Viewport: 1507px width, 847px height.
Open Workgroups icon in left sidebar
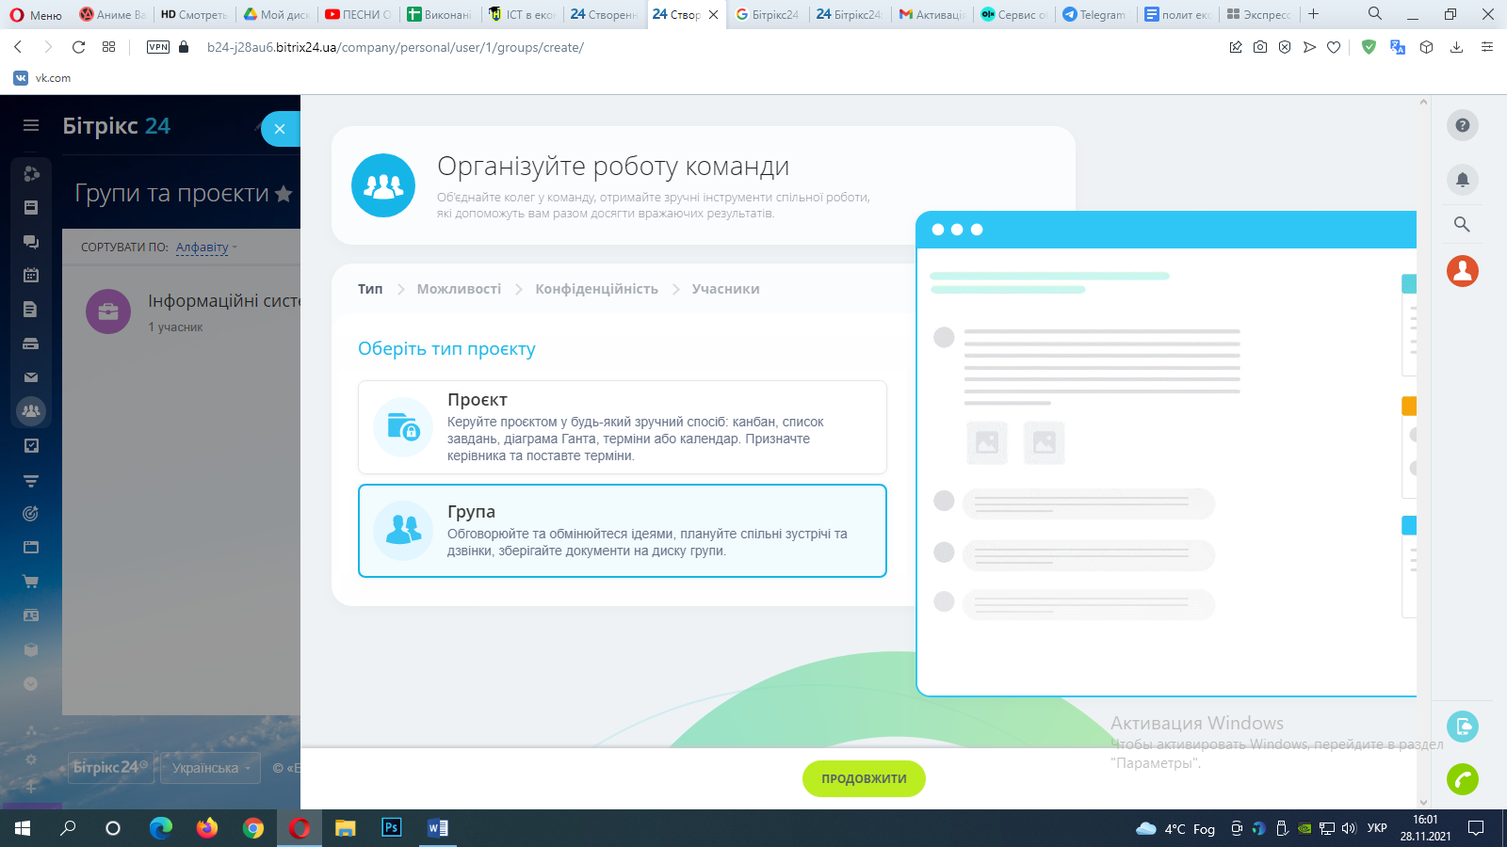[x=31, y=411]
